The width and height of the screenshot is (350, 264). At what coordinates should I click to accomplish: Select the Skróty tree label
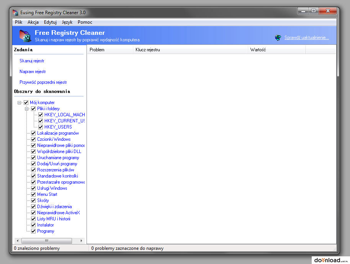pos(43,200)
